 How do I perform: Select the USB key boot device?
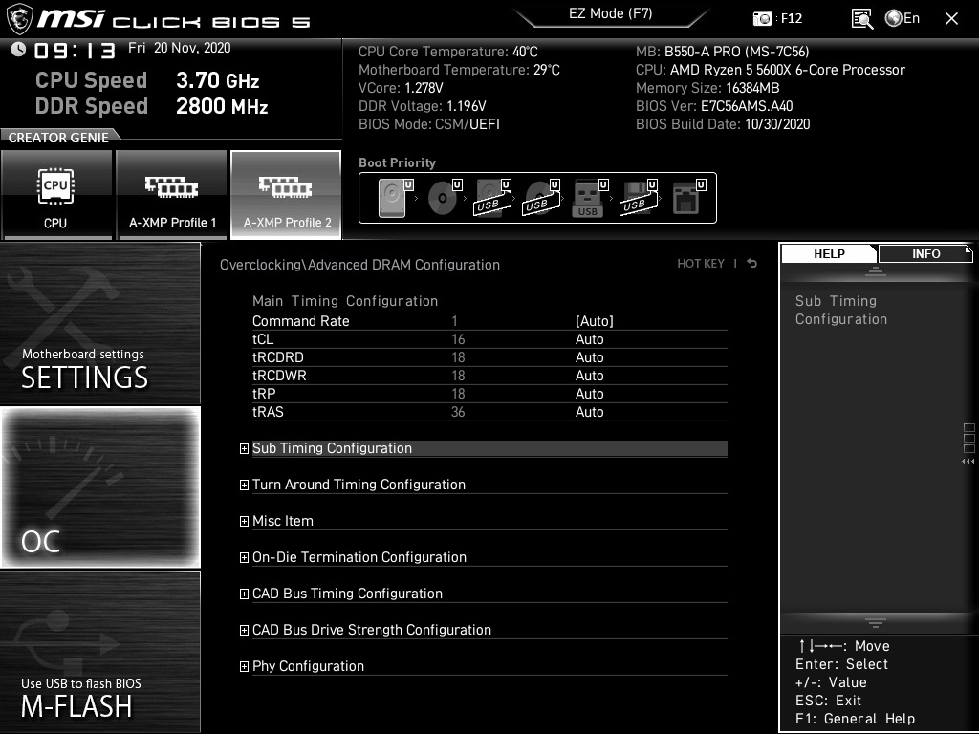point(589,198)
